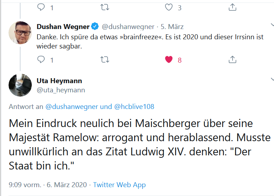Retweet Dushan Wegner's tweet

pos(105,59)
